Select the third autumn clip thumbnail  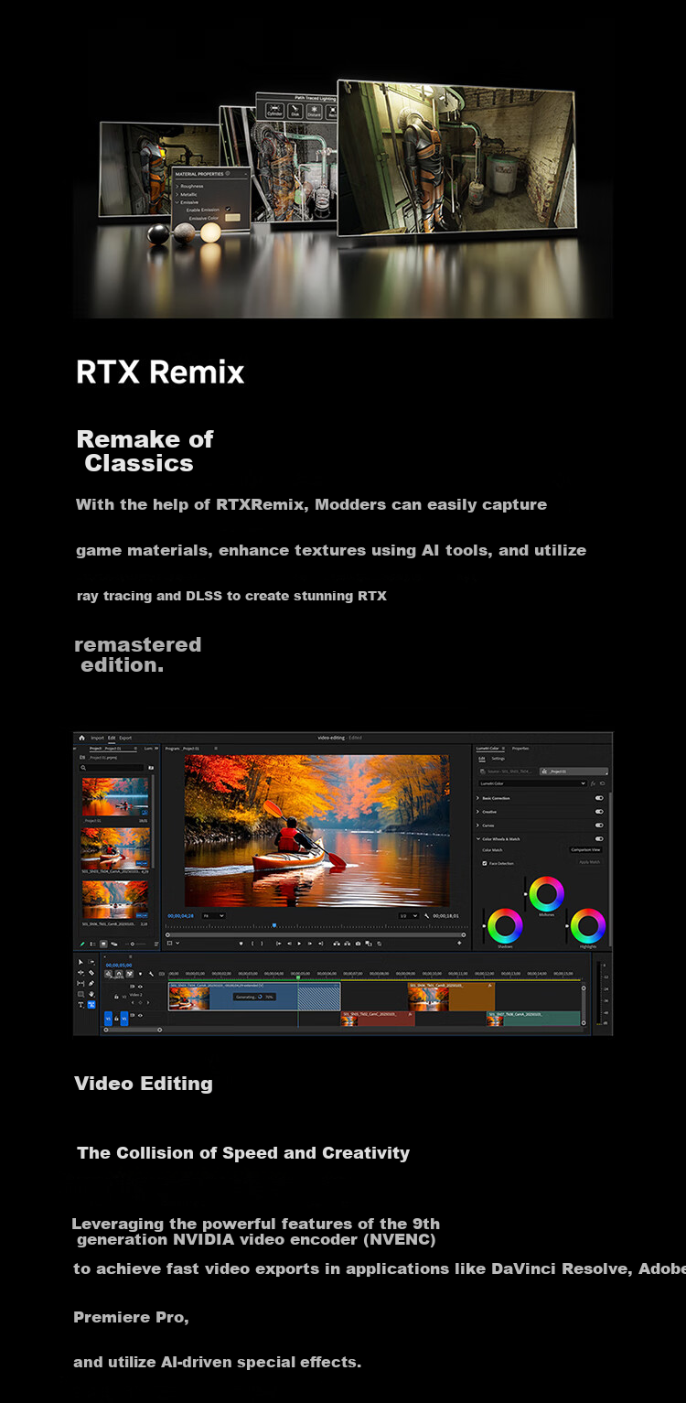(x=114, y=901)
